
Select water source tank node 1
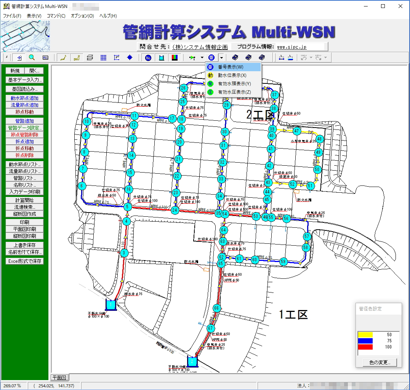(111, 305)
